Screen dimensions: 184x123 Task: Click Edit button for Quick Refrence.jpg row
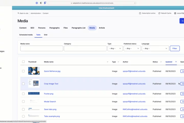[x=182, y=71]
